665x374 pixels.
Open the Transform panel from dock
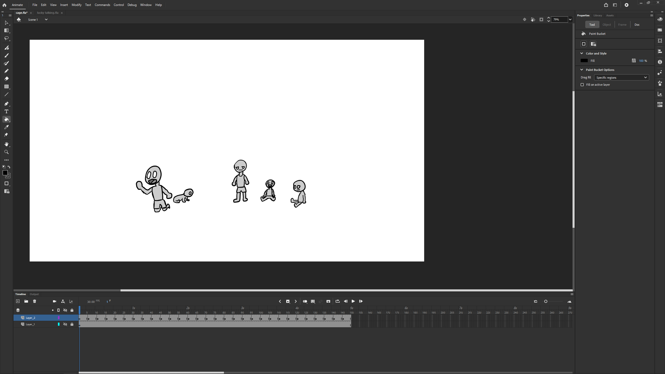(660, 41)
